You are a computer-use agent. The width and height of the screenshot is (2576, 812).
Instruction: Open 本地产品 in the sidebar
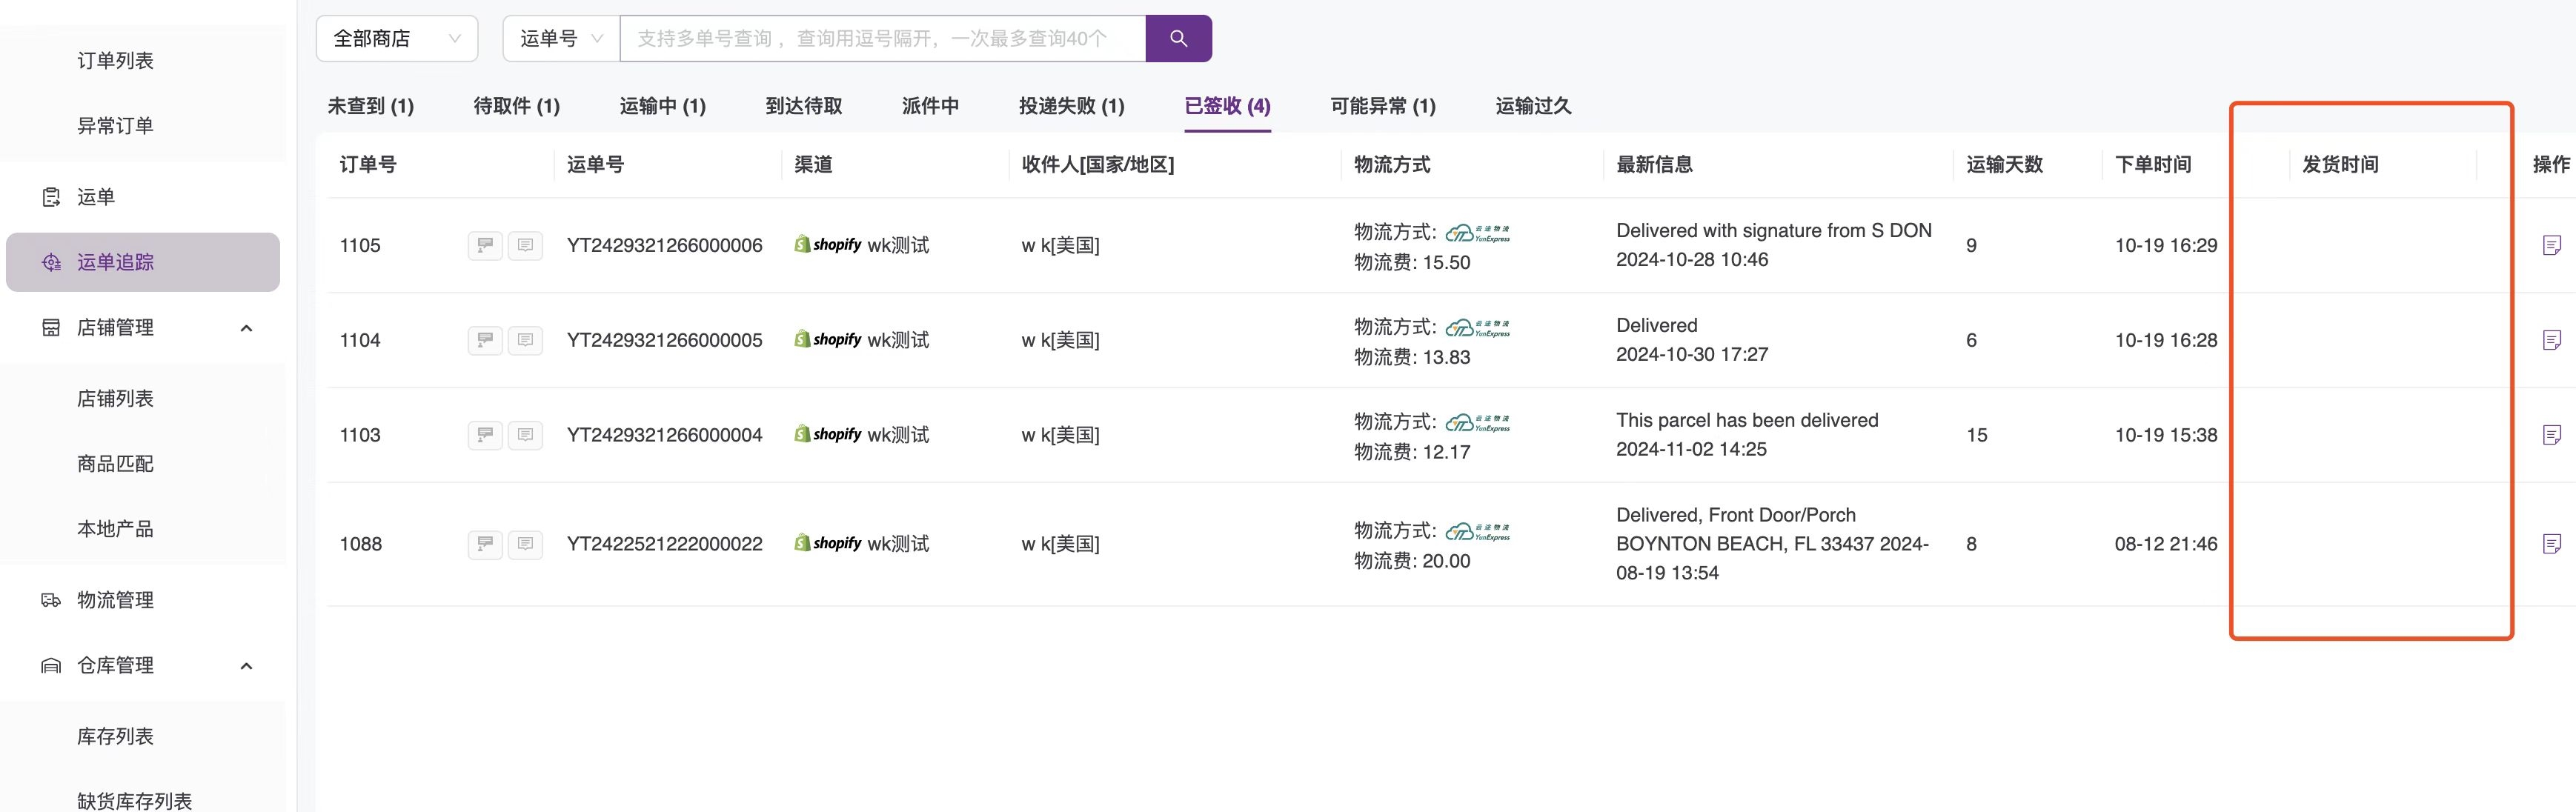(115, 529)
